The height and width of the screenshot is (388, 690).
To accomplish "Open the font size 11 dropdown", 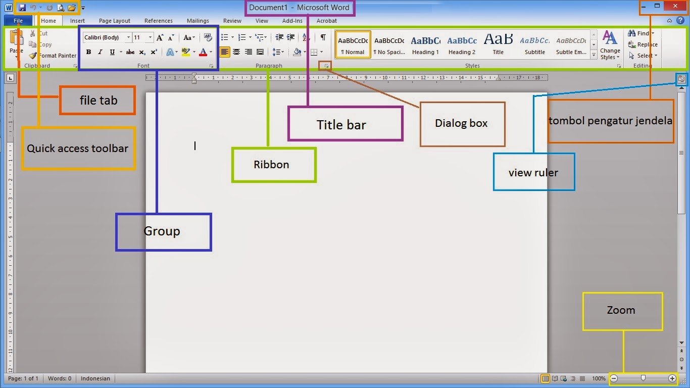I will (x=150, y=37).
